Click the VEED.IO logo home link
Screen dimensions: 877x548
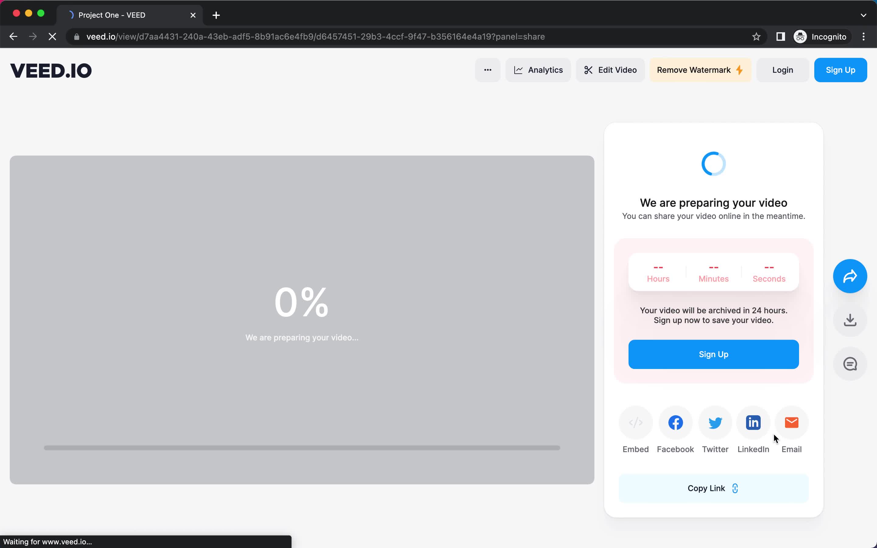[51, 70]
